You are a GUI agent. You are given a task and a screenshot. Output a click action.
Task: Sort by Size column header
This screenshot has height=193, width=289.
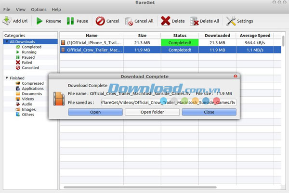pos(142,35)
